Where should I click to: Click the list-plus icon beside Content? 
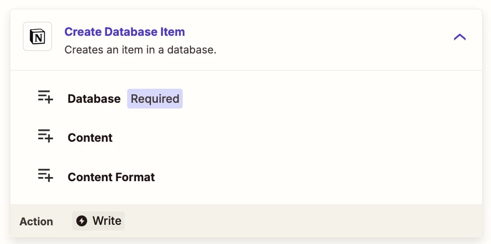coord(45,136)
